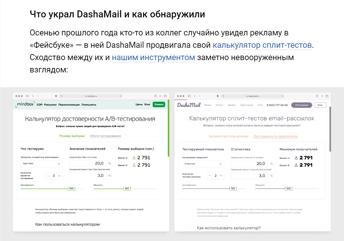Image resolution: width=344 pixels, height=241 pixels.
Task: Click the forward arrow in Mindbox browser toolbar
Action: pos(38,96)
